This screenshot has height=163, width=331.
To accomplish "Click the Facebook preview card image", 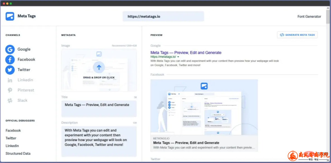I will click(204, 107).
